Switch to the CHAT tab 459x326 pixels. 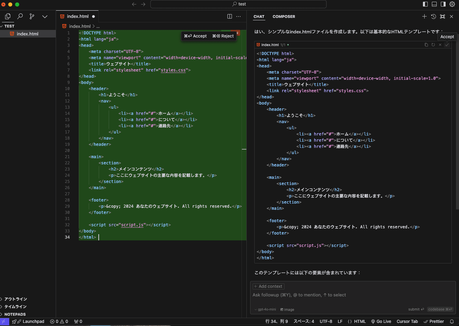click(x=259, y=16)
